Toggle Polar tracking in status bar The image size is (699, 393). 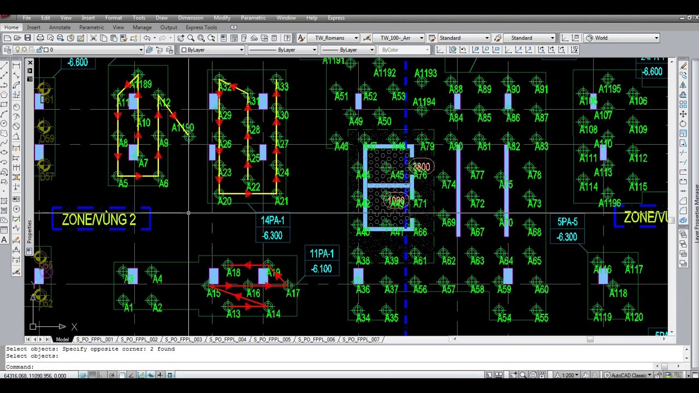tap(112, 375)
